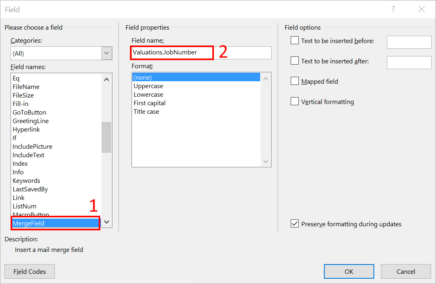Toggle the Mapped field checkbox
The height and width of the screenshot is (284, 436).
pyautogui.click(x=295, y=81)
